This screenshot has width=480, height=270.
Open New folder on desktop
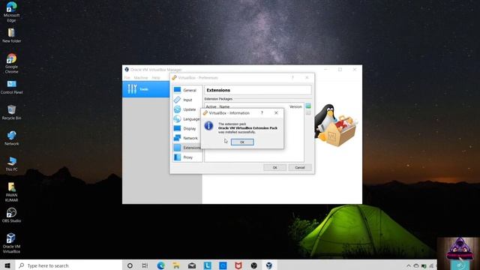pos(11,35)
